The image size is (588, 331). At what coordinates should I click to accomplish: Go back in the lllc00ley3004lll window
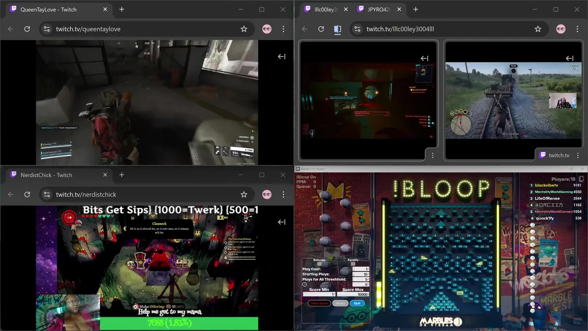pyautogui.click(x=305, y=29)
